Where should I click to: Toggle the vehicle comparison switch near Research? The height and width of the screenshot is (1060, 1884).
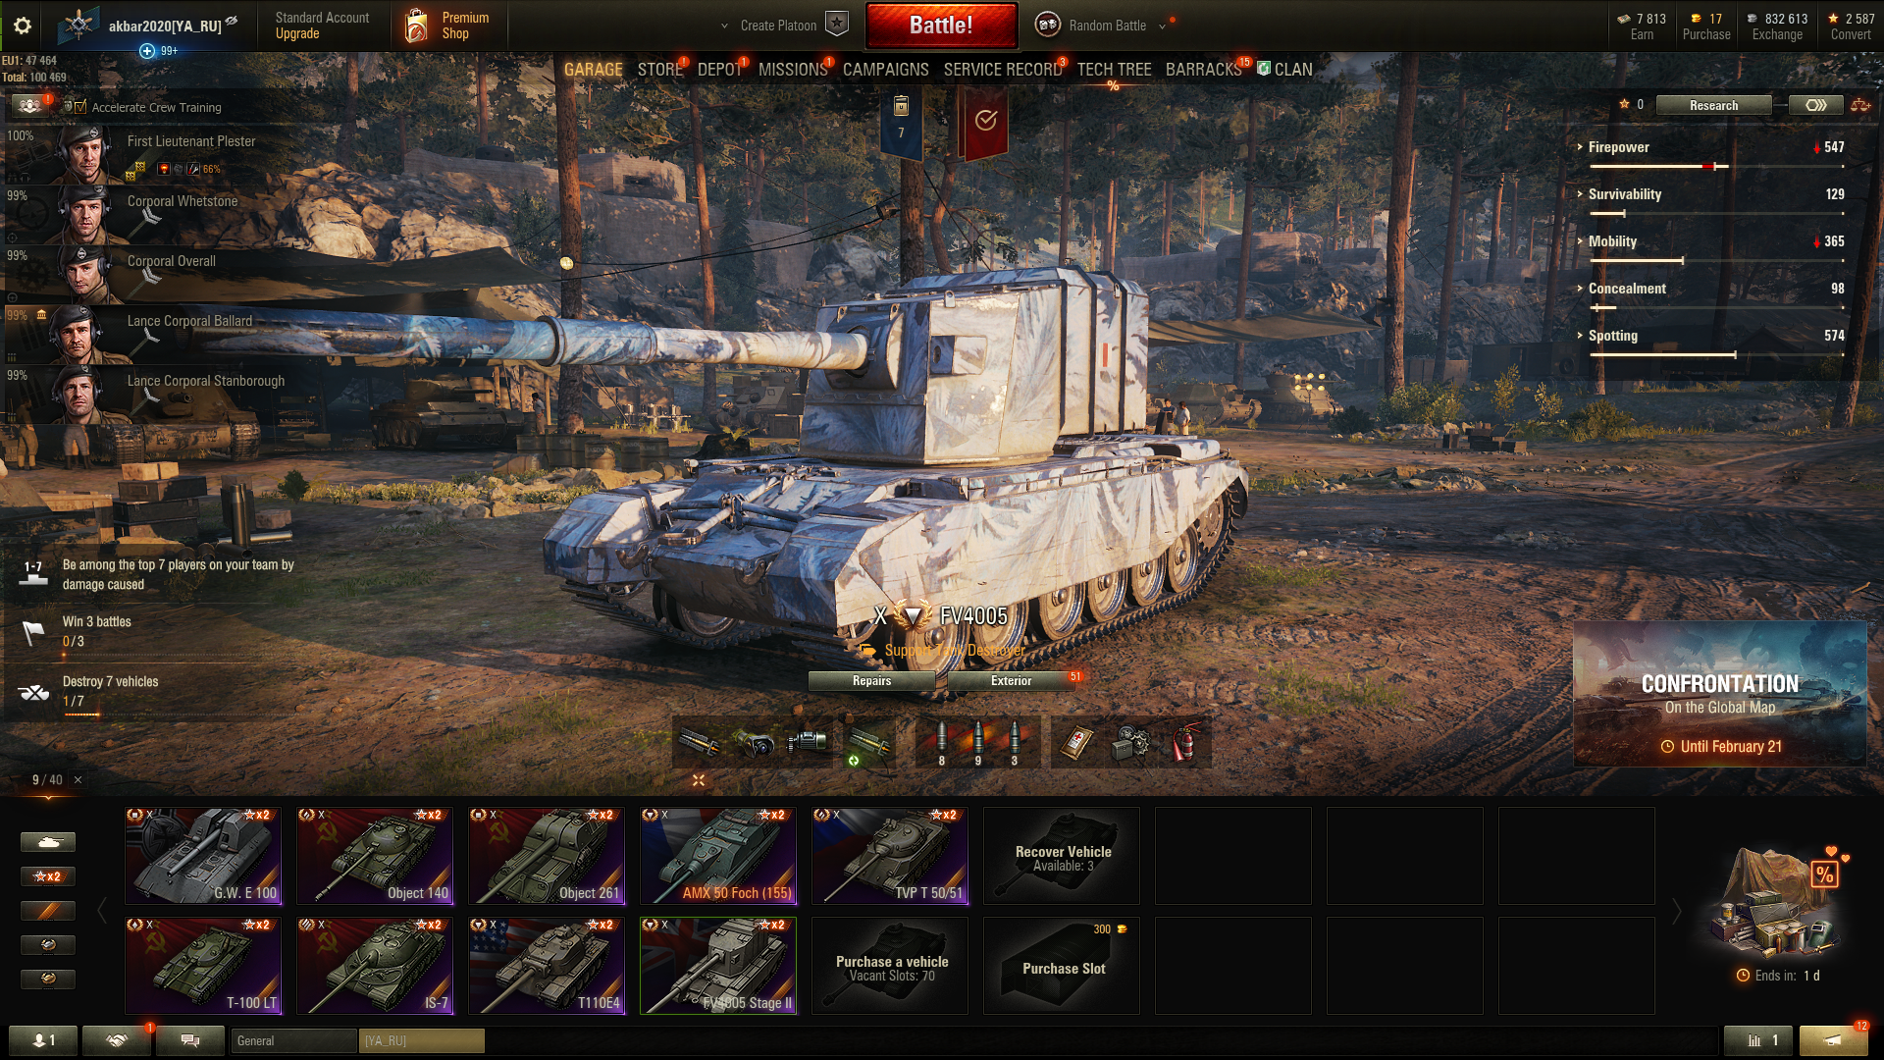click(x=1815, y=105)
